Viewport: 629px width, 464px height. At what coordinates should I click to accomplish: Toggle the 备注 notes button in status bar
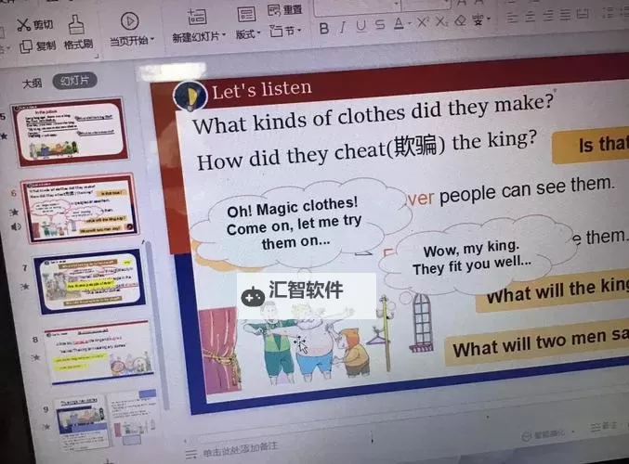point(605,427)
